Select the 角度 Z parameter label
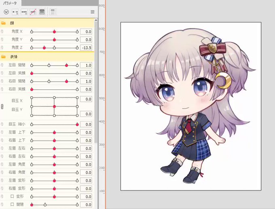The image size is (275, 209). pyautogui.click(x=17, y=47)
